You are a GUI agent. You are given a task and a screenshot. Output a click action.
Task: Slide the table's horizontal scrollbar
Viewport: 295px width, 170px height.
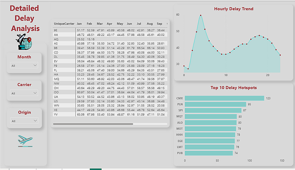coord(93,124)
